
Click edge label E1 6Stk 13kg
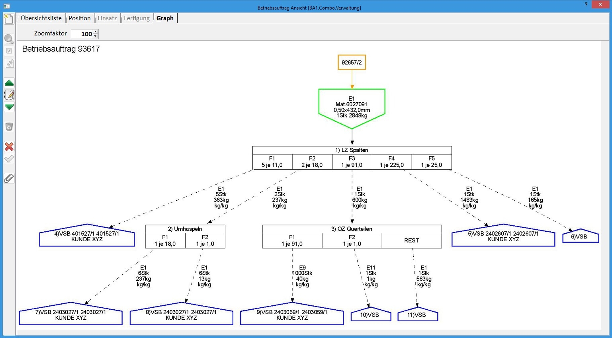pyautogui.click(x=204, y=276)
